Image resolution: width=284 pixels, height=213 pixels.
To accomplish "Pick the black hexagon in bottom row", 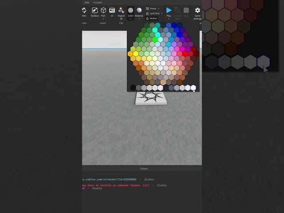I will point(133,88).
